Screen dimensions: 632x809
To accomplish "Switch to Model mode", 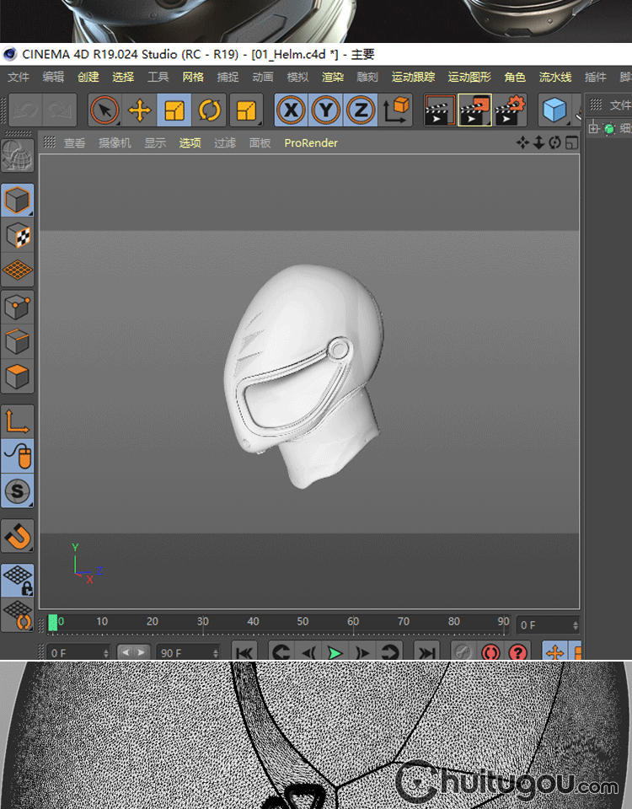I will (18, 200).
